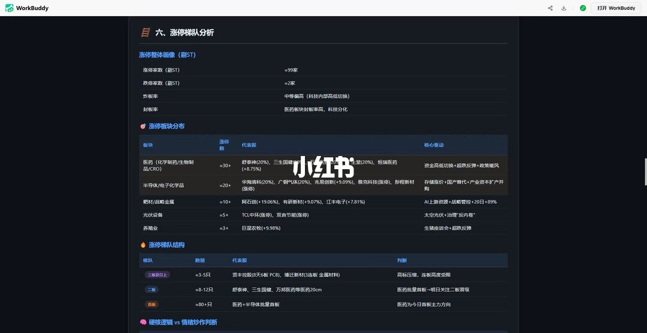Click the 炸板率 row label
The width and height of the screenshot is (647, 333).
[150, 96]
